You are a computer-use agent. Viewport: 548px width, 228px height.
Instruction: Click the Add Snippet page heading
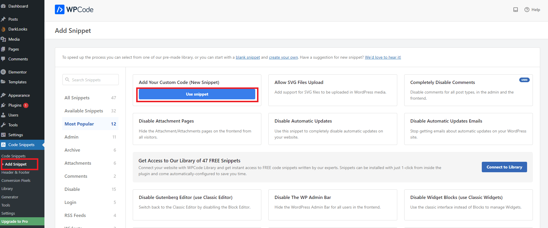[x=73, y=30]
